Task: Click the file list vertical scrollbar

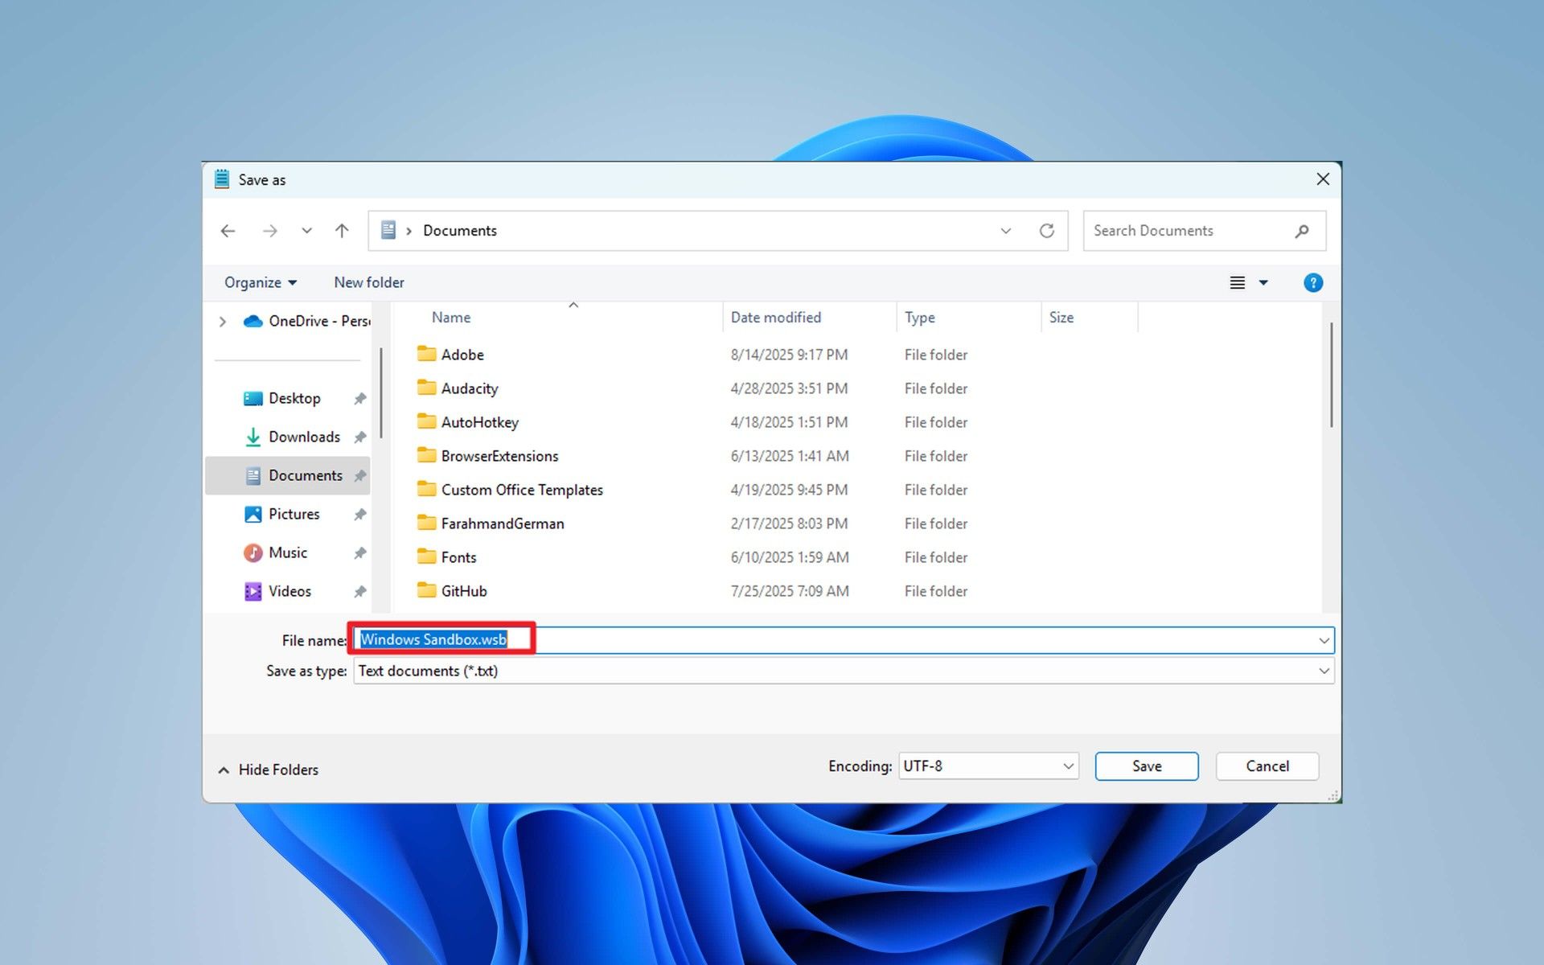Action: pos(1331,375)
